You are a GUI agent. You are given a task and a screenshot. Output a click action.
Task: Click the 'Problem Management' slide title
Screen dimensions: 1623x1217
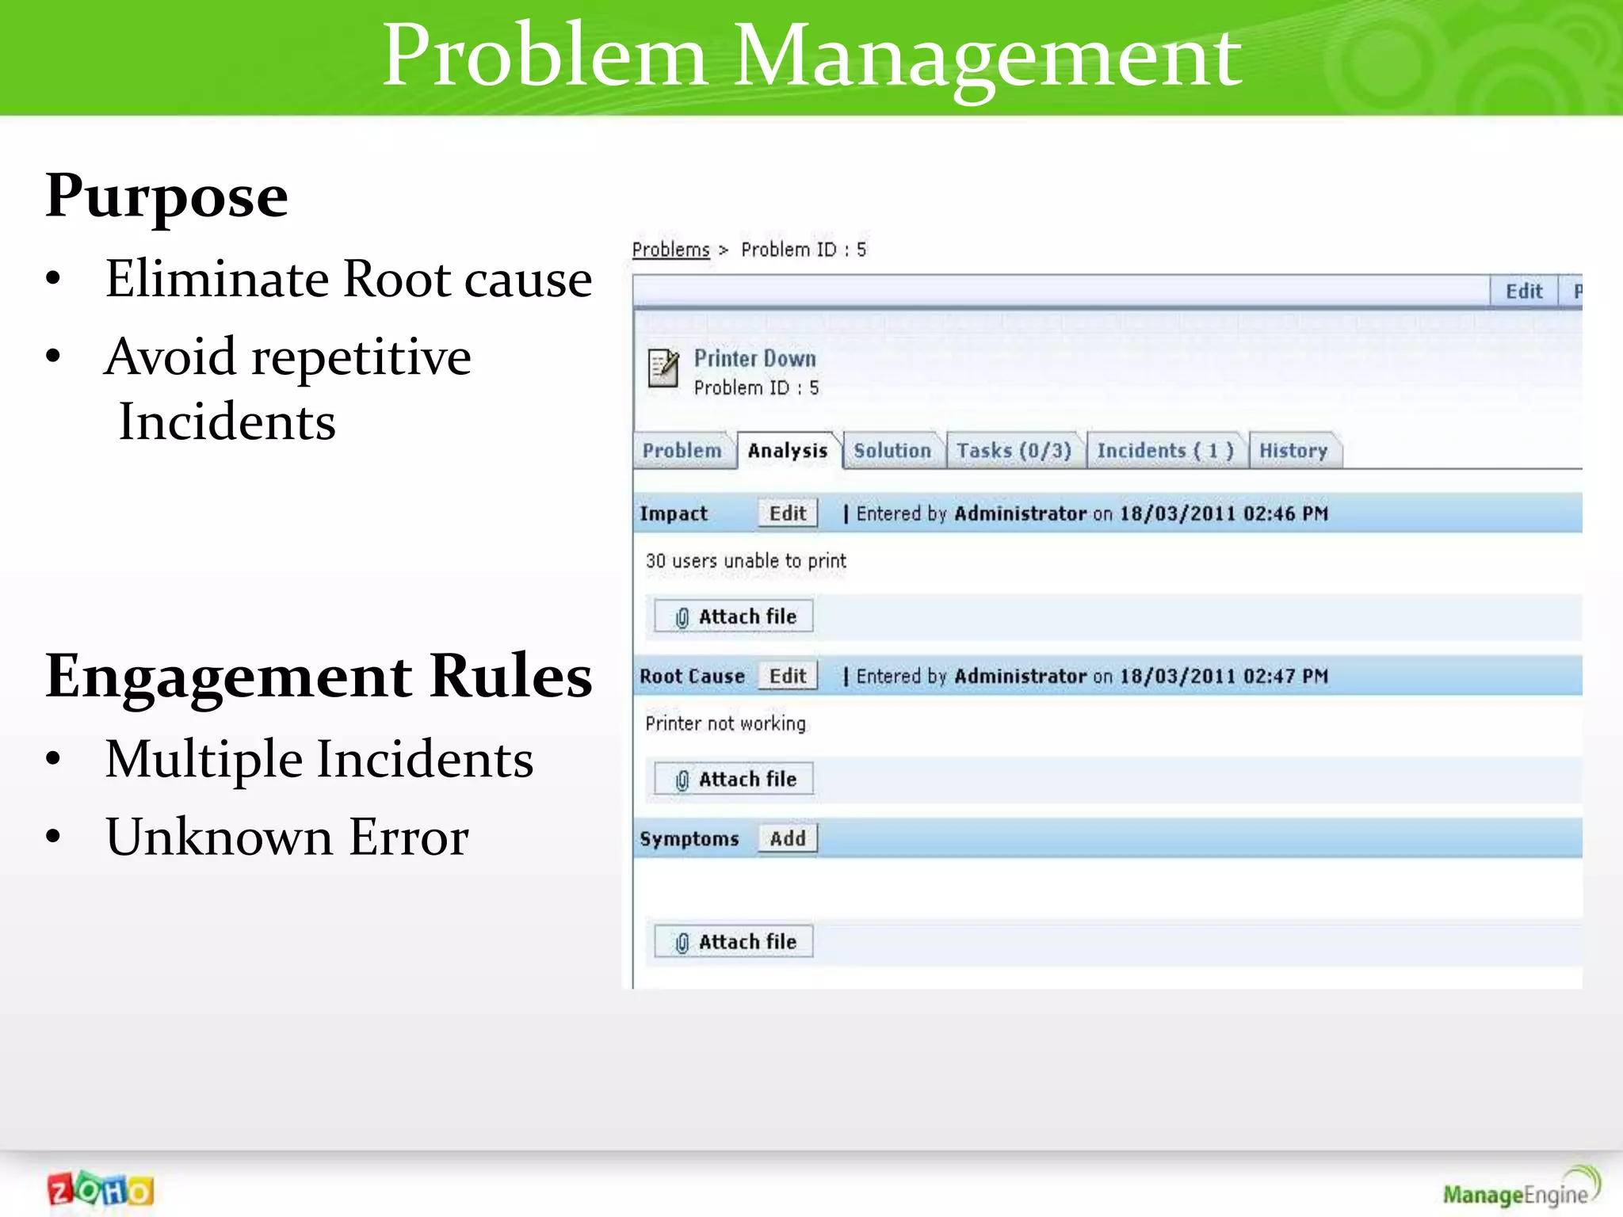point(811,57)
